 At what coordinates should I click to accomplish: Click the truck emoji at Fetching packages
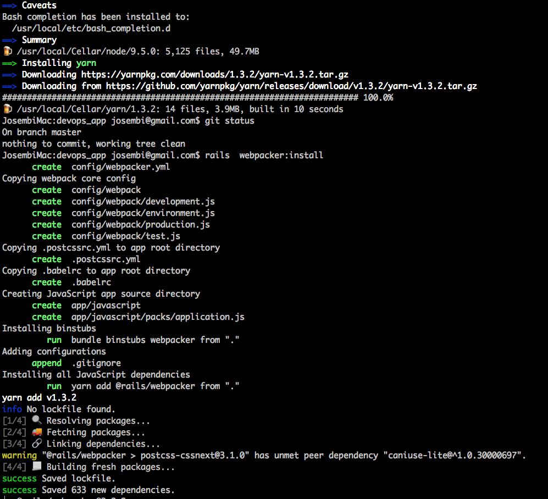[x=37, y=432]
